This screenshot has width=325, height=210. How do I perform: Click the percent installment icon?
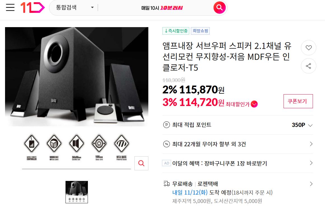point(167,144)
